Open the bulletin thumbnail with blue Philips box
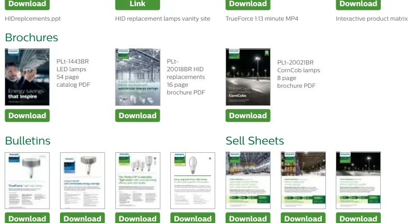Viewport: 417px width, 223px height. [82, 181]
